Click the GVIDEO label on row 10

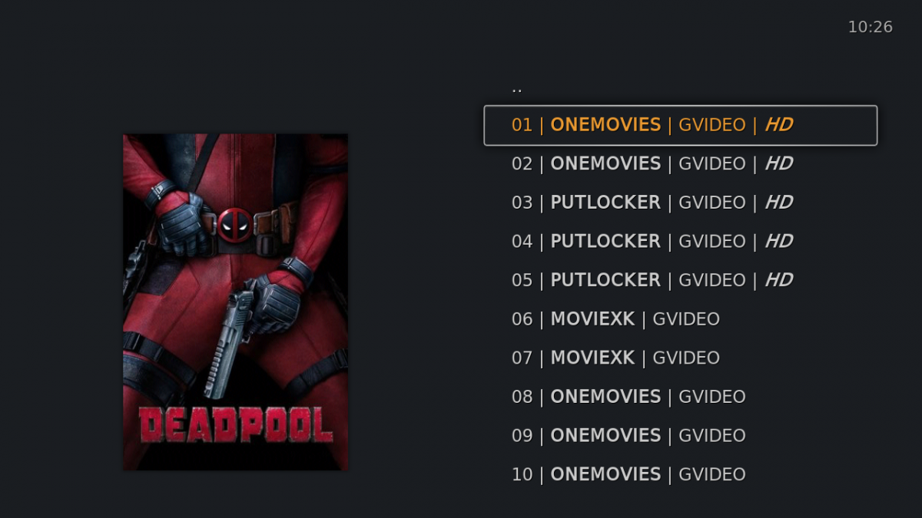pyautogui.click(x=712, y=474)
